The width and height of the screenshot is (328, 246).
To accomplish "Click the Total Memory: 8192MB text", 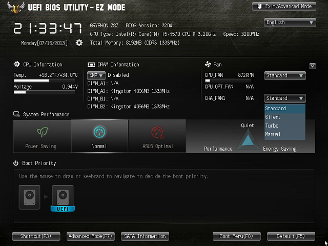I will click(x=135, y=43).
